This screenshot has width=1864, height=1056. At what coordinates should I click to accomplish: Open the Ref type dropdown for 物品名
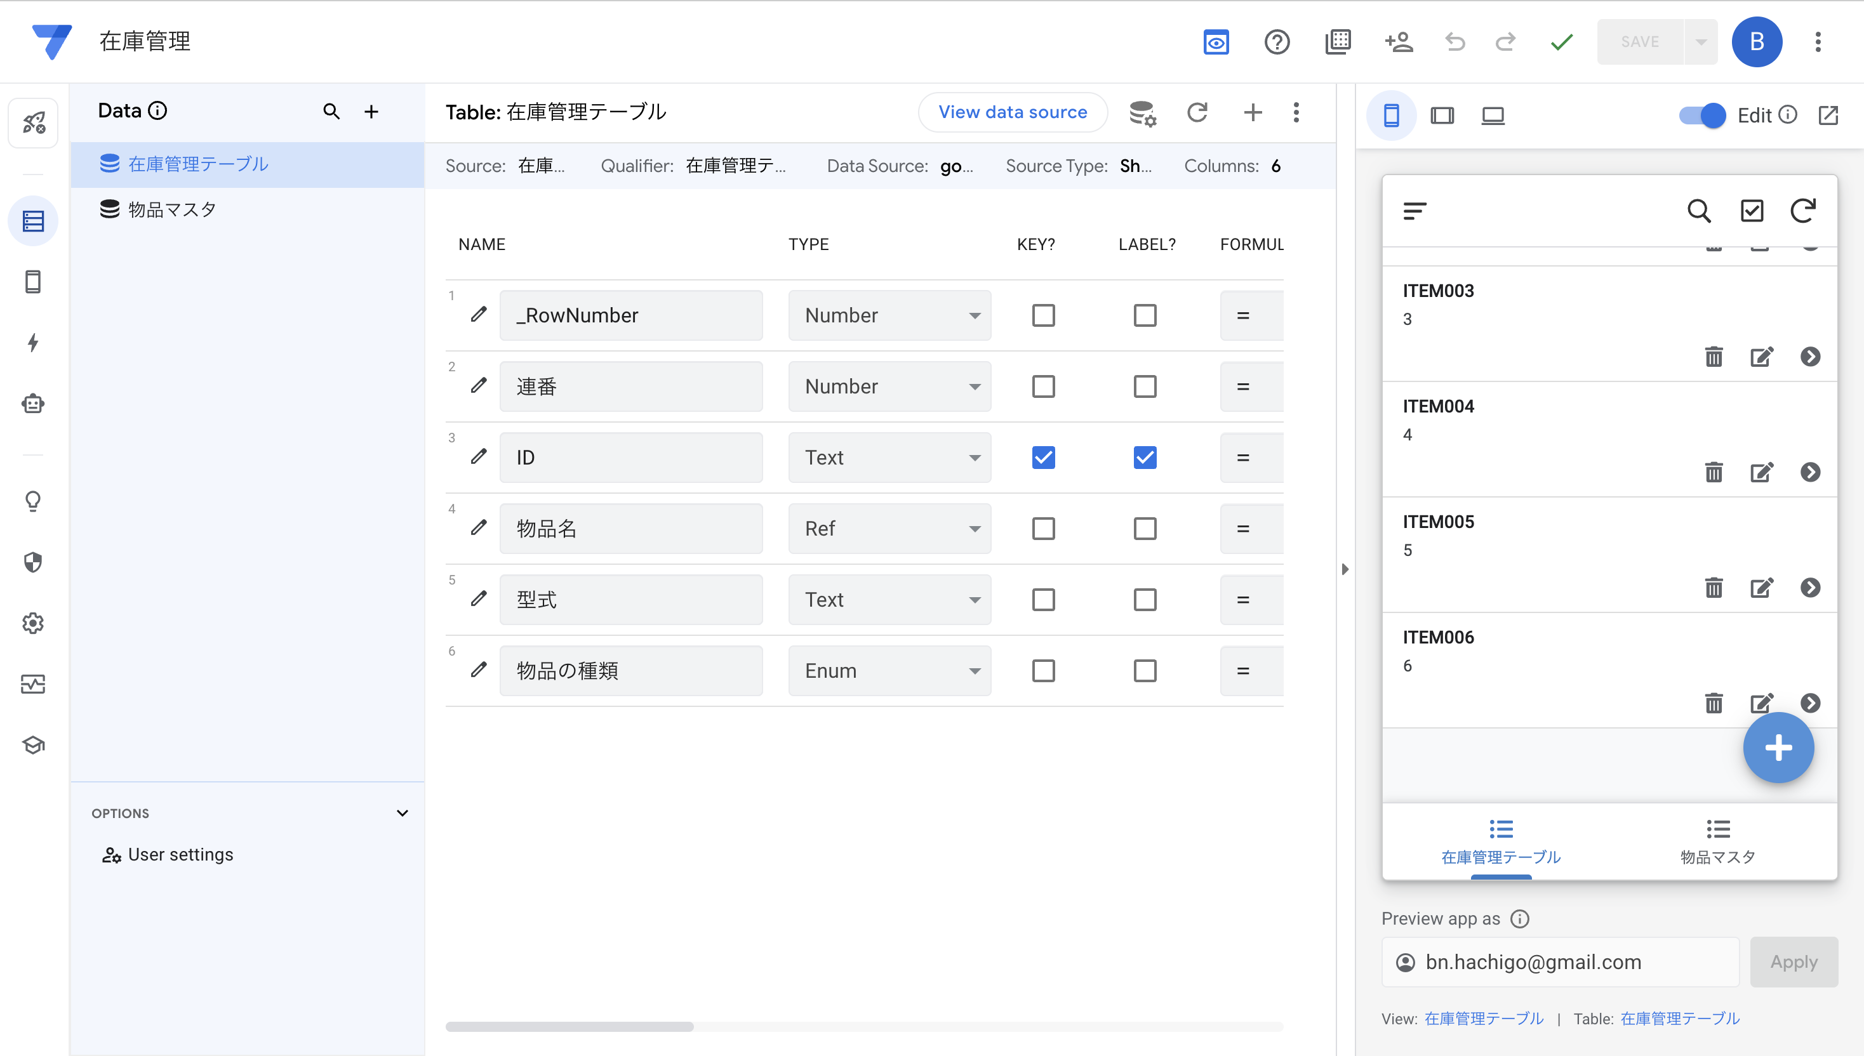889,529
